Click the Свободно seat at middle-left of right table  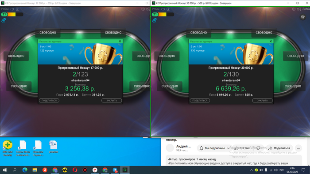click(167, 56)
